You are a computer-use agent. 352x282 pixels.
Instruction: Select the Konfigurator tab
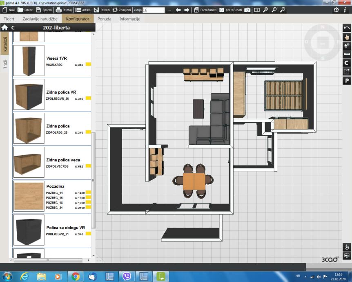coord(78,19)
